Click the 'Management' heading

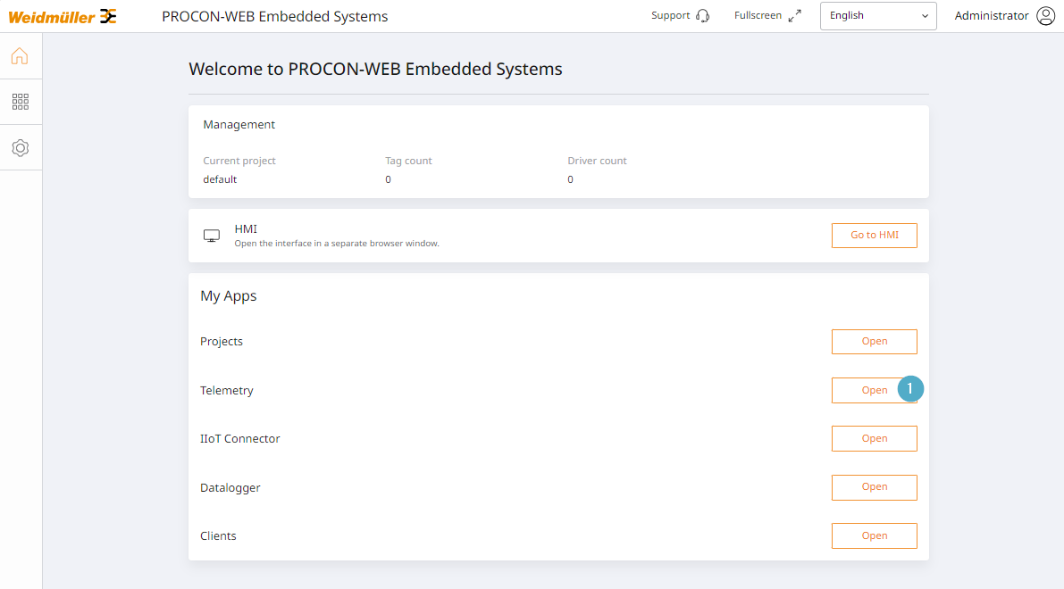[239, 125]
